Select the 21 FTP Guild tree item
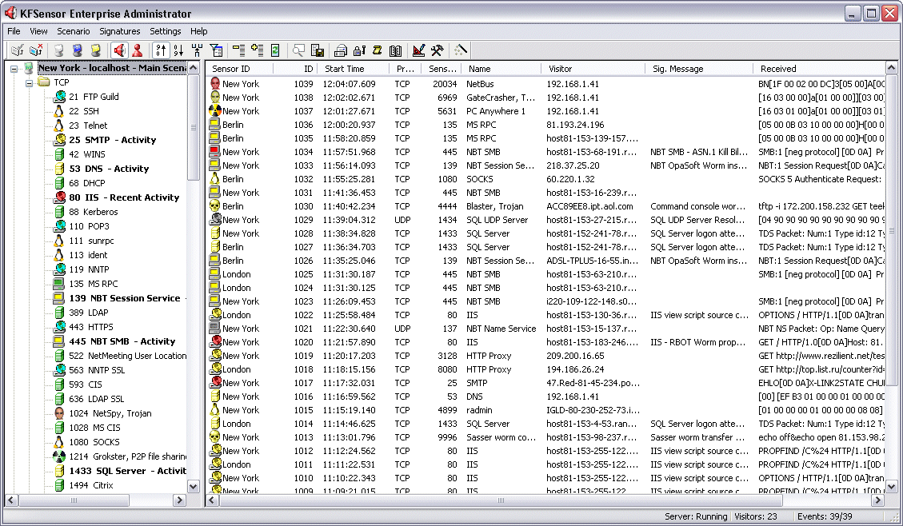903x526 pixels. pyautogui.click(x=94, y=97)
